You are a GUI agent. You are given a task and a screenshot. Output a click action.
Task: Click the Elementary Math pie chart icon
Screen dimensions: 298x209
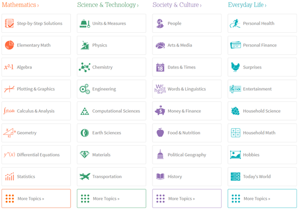(9, 45)
